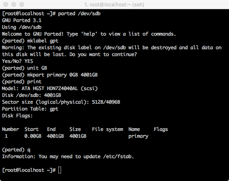This screenshot has width=229, height=181.
Task: Click the 'YES' answer text
Action: tap(29, 61)
